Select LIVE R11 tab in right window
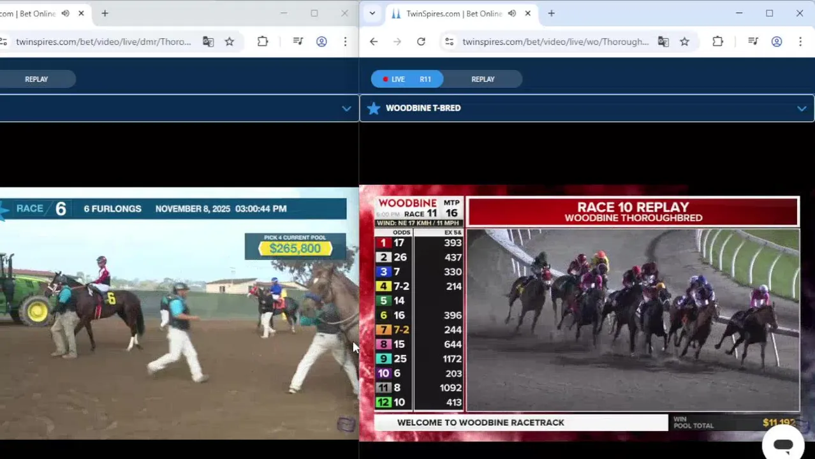Viewport: 815px width, 459px height. pos(407,79)
